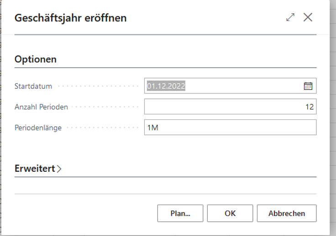Click the 1M value in Periodenlänge

tap(152, 128)
